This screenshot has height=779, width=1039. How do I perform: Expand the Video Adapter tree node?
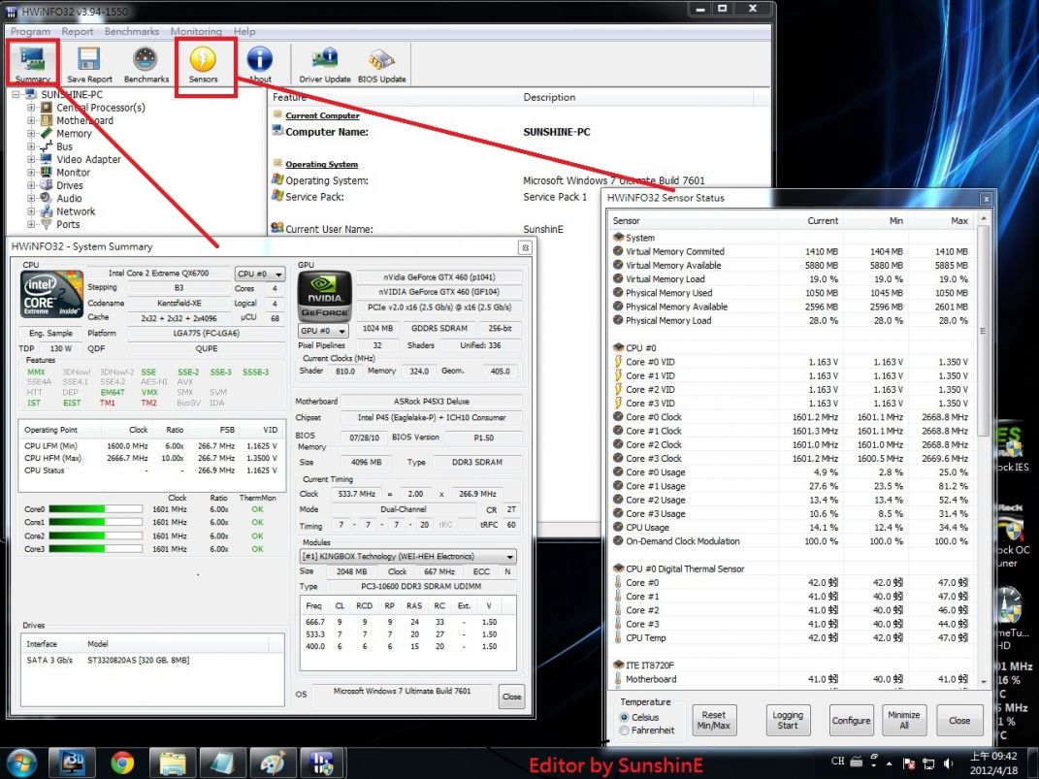[30, 159]
